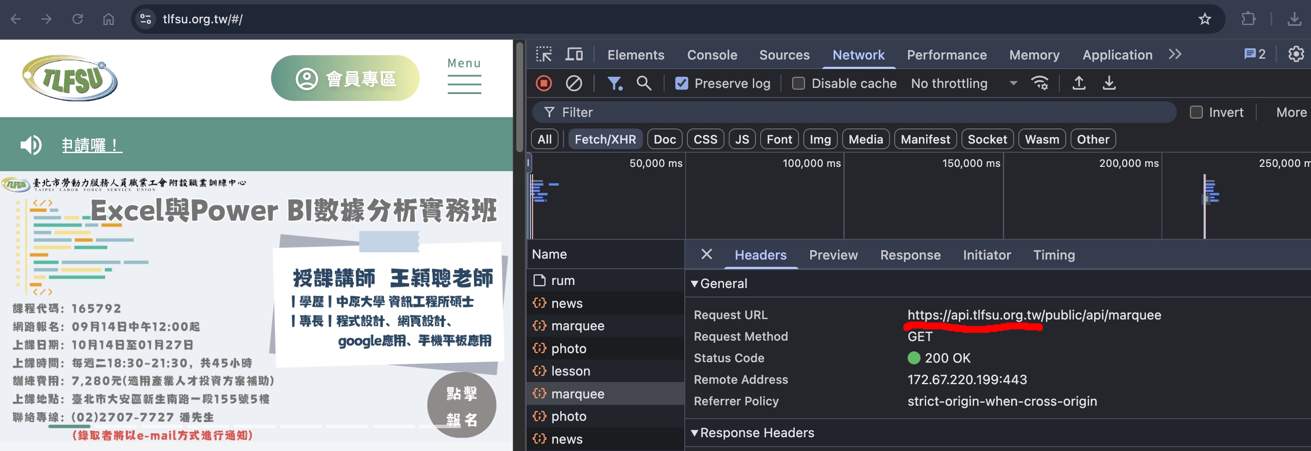
Task: Show the Timing tab of the request
Action: tap(1053, 254)
